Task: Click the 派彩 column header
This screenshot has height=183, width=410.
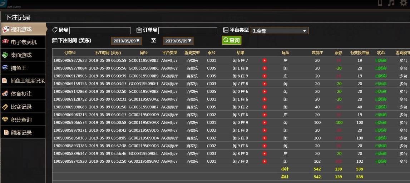Action: pos(339,52)
